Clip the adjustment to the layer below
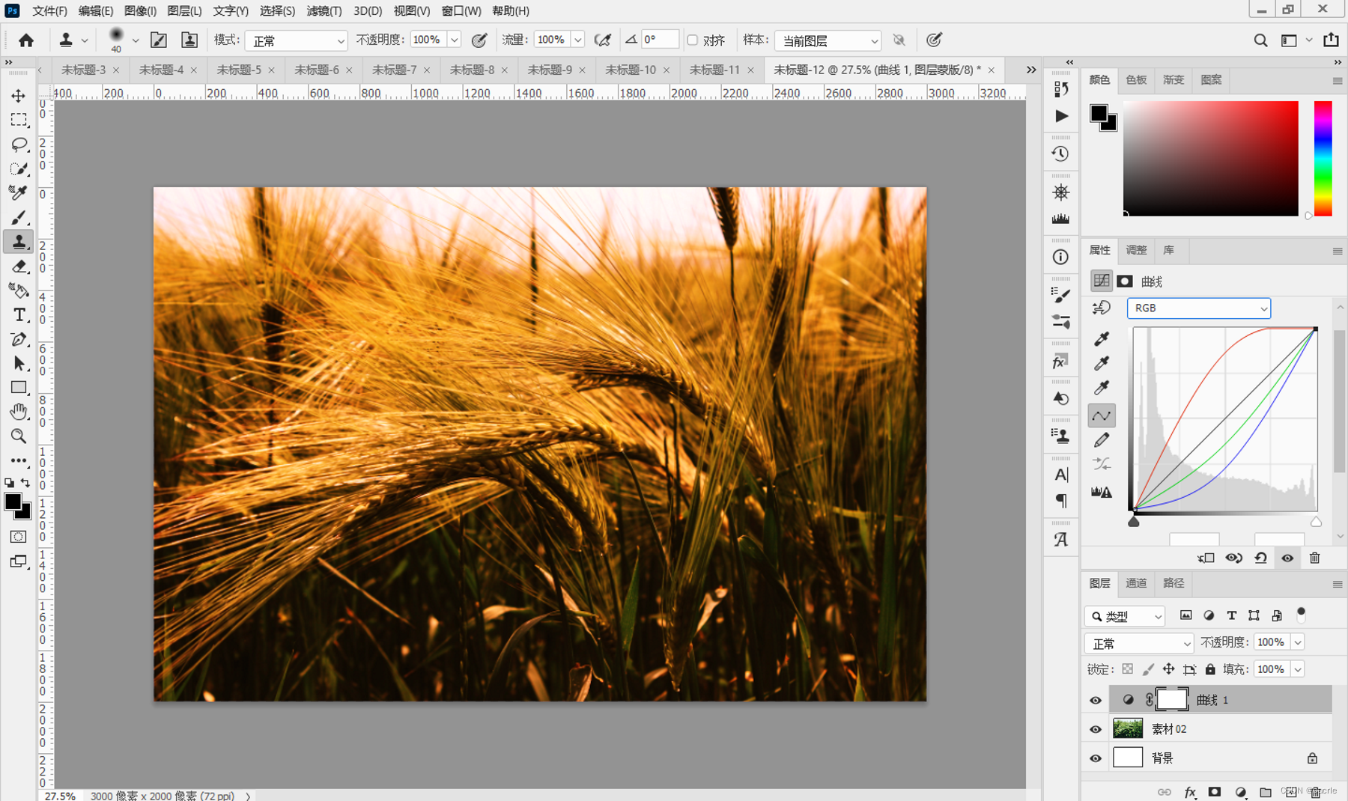Screen dimensions: 1348x801 click(1206, 558)
